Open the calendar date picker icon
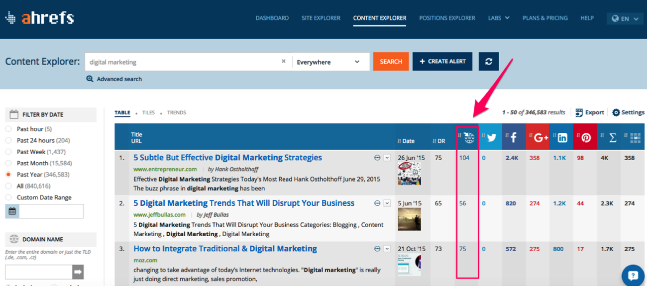Image resolution: width=647 pixels, height=286 pixels. click(12, 211)
